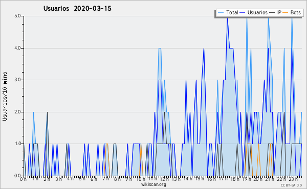Open the wikiscan.org source label
The image size is (307, 189).
click(153, 184)
